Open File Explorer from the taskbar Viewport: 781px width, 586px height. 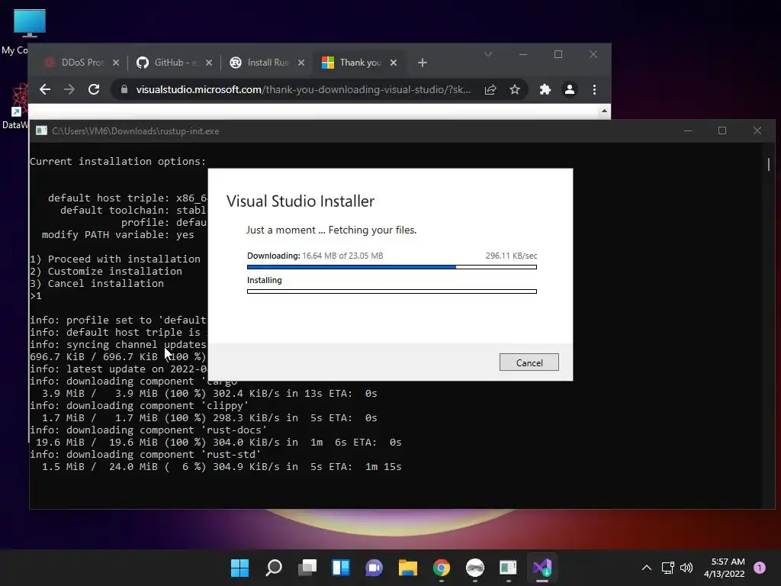(x=407, y=567)
